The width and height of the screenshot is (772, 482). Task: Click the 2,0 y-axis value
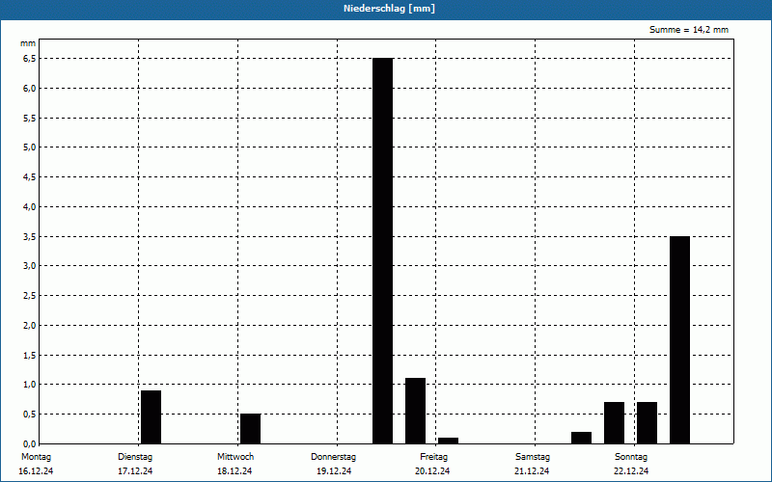30,325
